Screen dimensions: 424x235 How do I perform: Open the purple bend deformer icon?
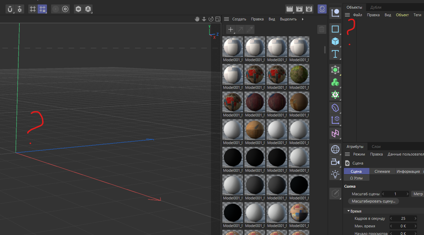tap(335, 133)
